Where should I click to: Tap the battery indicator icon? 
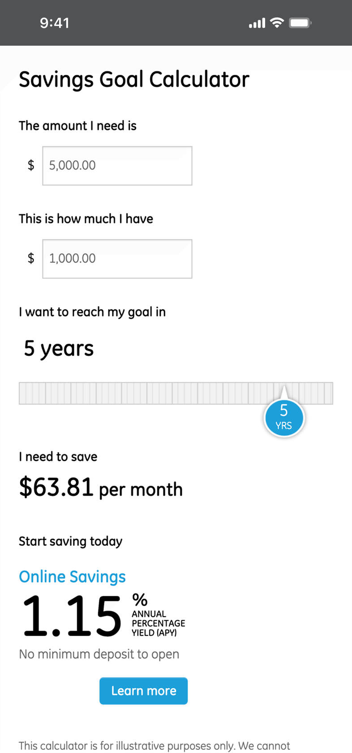[x=300, y=22]
